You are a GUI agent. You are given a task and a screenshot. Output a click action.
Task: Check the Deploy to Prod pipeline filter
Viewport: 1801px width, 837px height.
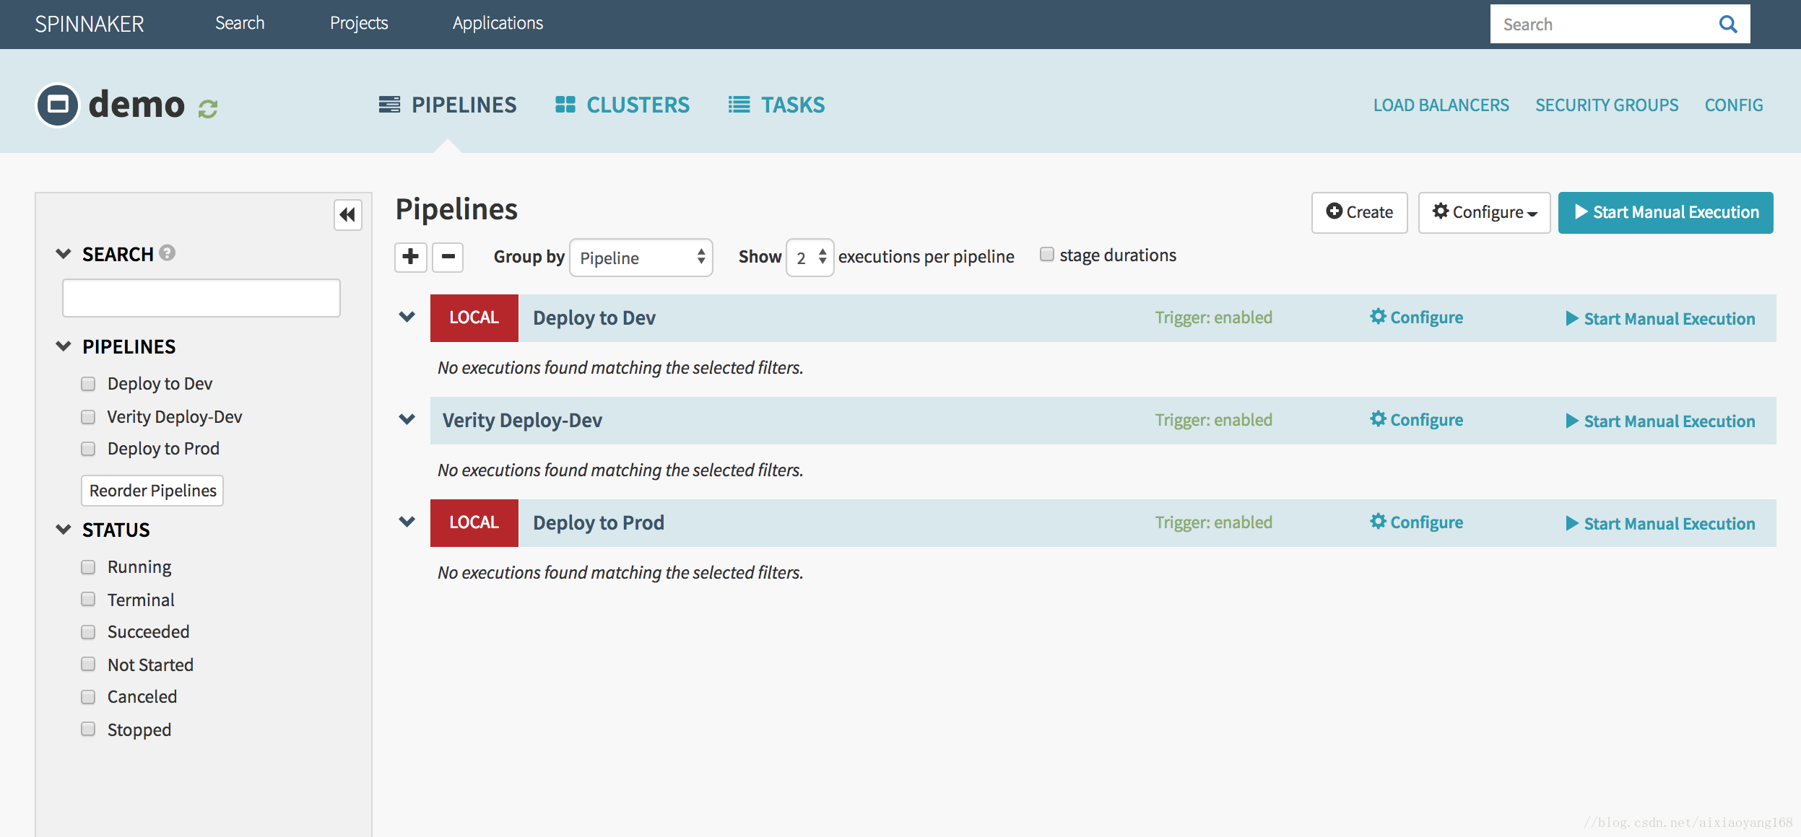(x=88, y=449)
